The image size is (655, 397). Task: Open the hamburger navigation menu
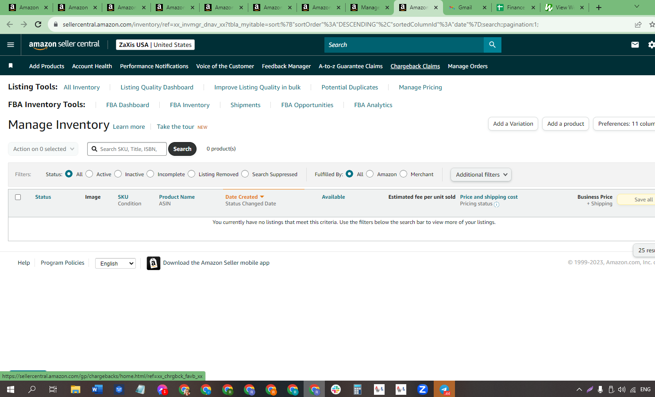tap(11, 45)
